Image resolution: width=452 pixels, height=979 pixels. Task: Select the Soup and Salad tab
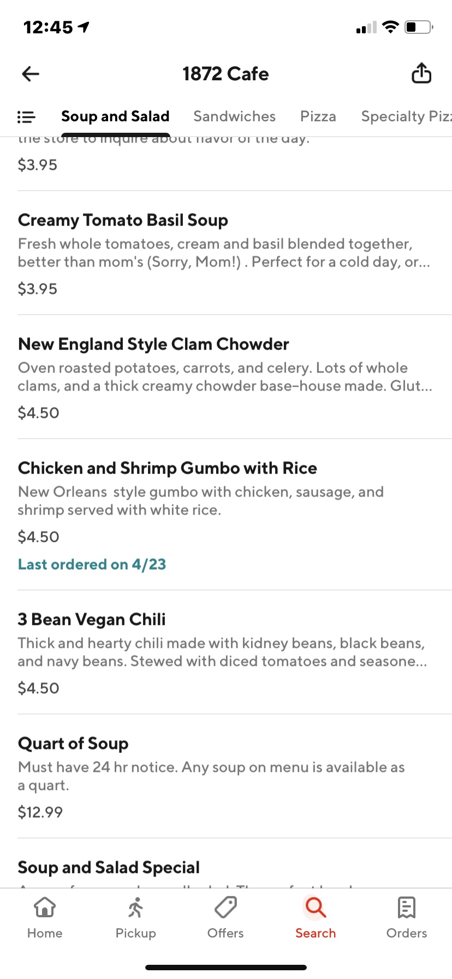pyautogui.click(x=115, y=116)
